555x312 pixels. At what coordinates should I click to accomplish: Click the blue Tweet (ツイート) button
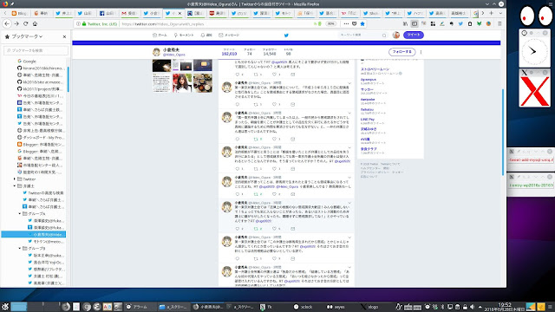tap(413, 35)
